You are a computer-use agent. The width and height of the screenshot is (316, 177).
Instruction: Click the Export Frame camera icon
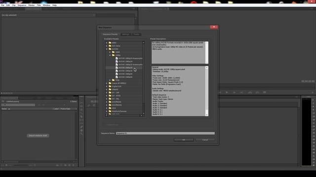(265, 92)
